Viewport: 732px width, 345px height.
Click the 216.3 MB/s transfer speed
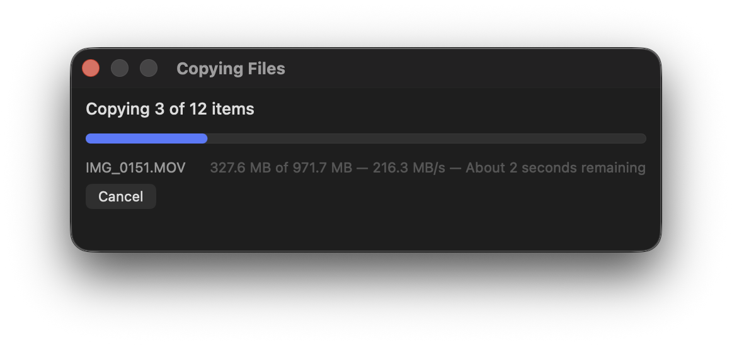(x=409, y=168)
